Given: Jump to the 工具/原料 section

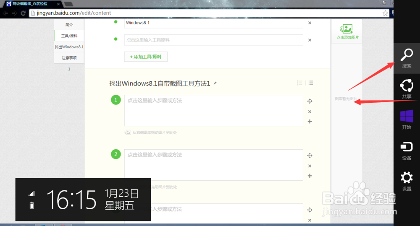Looking at the screenshot, I should tap(69, 36).
